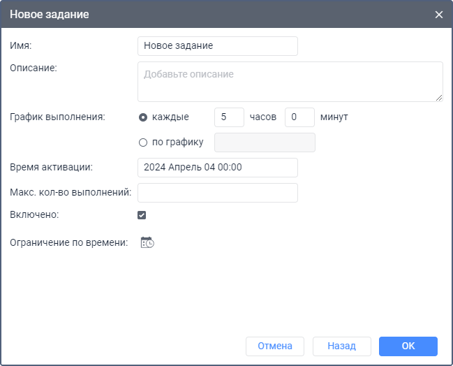The width and height of the screenshot is (453, 366).
Task: Close the Новое задание dialog
Action: click(x=439, y=14)
